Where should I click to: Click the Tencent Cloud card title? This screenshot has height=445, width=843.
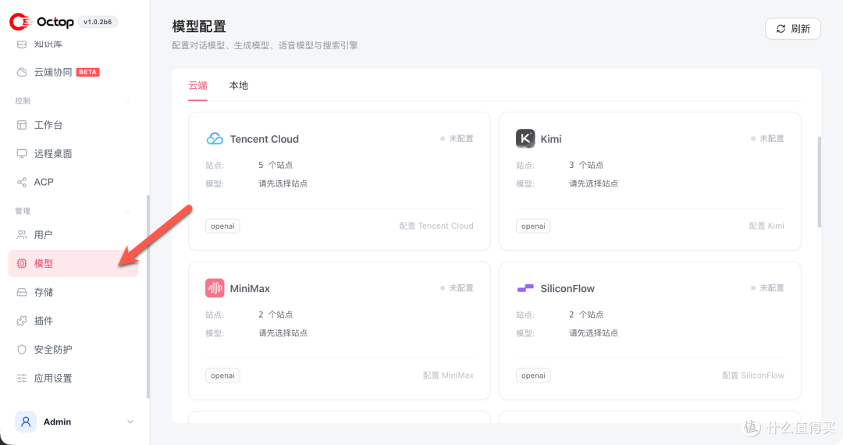click(264, 139)
